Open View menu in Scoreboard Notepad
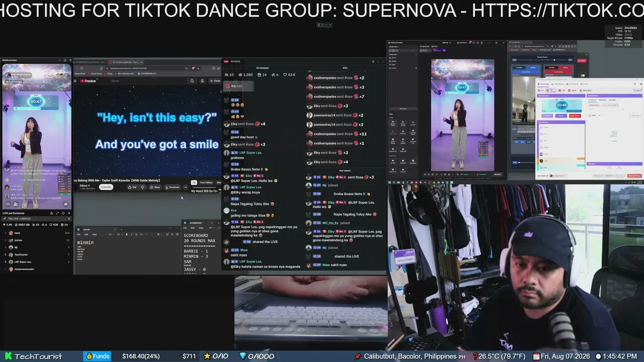644x362 pixels. click(201, 228)
